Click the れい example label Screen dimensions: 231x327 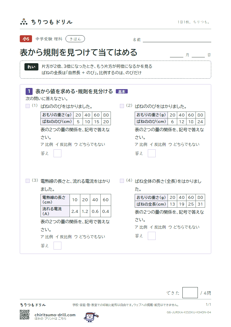pyautogui.click(x=31, y=67)
